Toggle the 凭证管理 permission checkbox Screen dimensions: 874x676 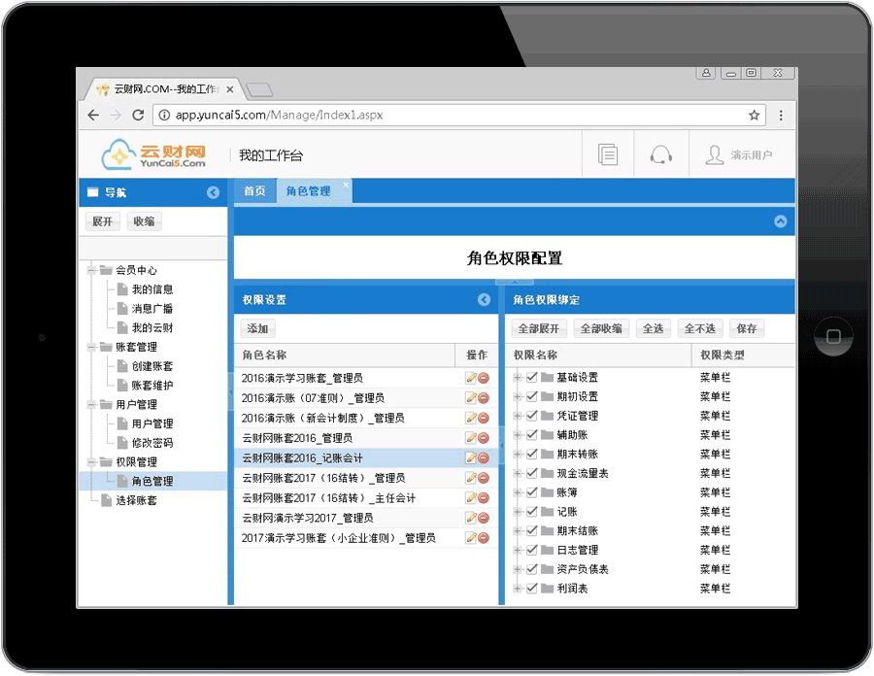(x=532, y=416)
